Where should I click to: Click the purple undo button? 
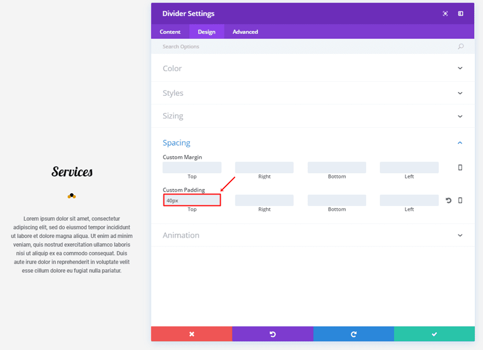[273, 334]
